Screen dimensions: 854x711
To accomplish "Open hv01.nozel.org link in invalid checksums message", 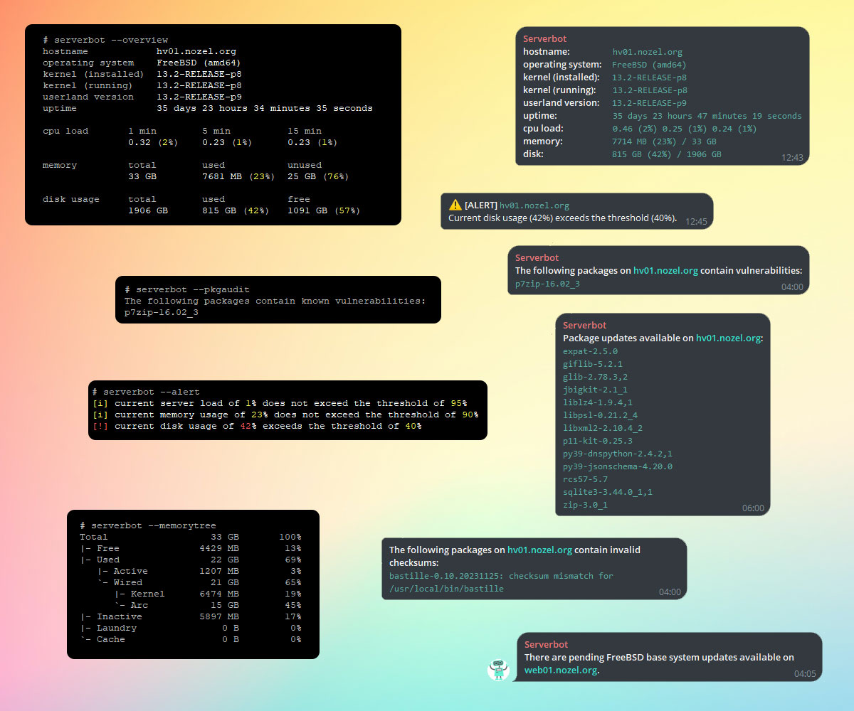I will click(x=539, y=550).
